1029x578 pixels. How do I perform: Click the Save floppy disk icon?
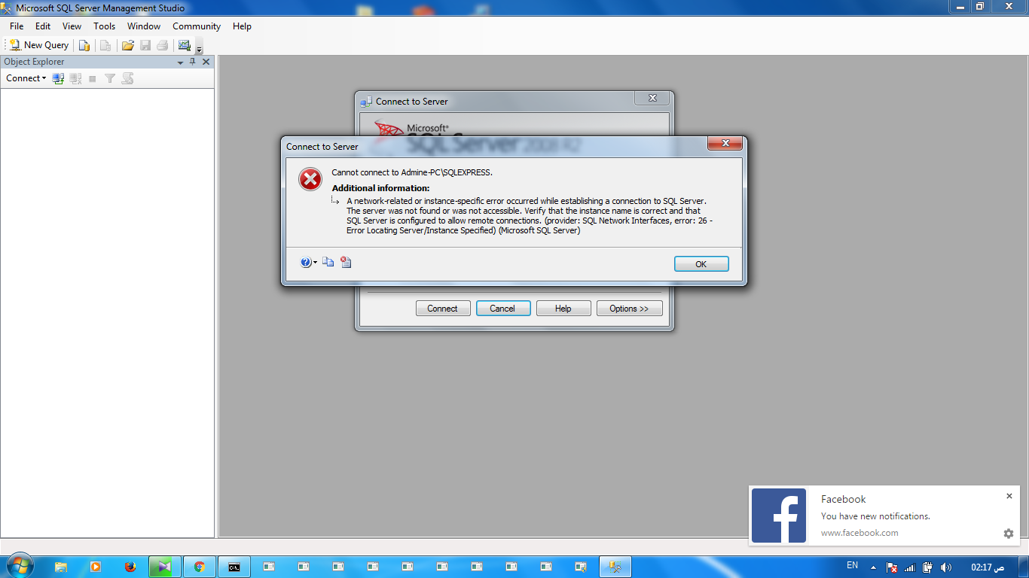(145, 45)
